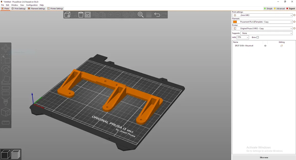Switch to the sliced layers preview icon
The height and width of the screenshot is (160, 296).
[16, 154]
